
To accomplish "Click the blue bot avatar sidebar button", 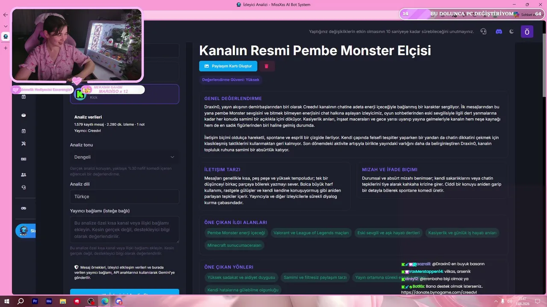I will (x=25, y=231).
